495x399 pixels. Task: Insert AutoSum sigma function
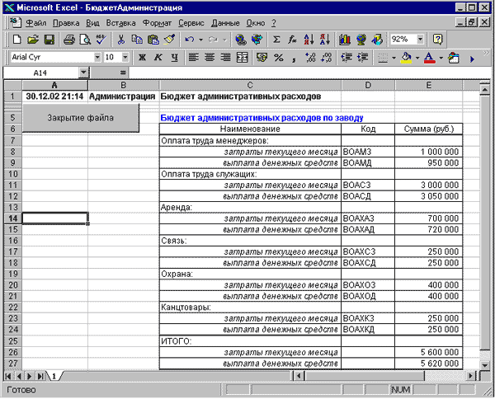[x=276, y=40]
